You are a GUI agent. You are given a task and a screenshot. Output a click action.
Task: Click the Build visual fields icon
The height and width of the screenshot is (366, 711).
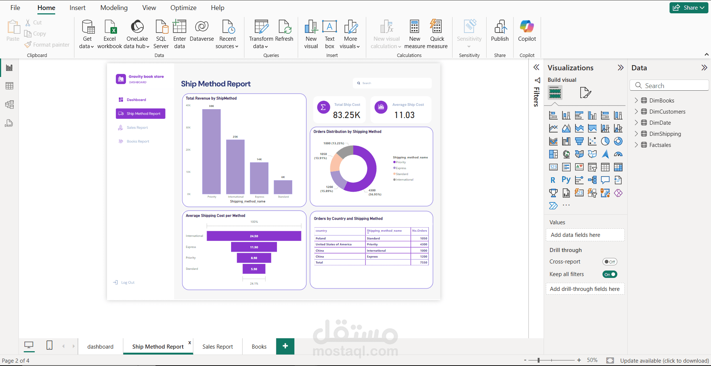click(555, 93)
